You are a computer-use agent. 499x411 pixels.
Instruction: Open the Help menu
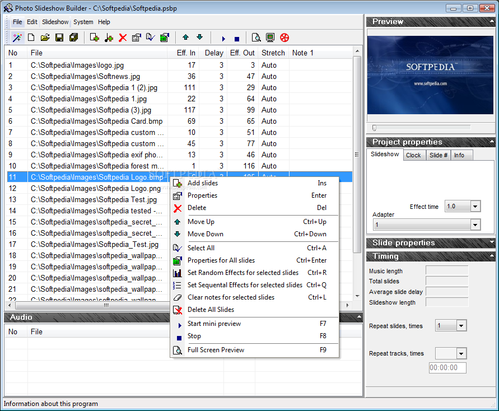click(104, 22)
